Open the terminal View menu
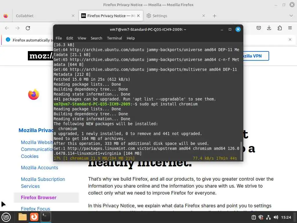The height and width of the screenshot is (223, 297). pos(82,38)
